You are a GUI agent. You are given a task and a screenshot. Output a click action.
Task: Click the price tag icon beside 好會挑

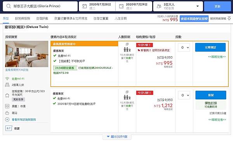139,50
